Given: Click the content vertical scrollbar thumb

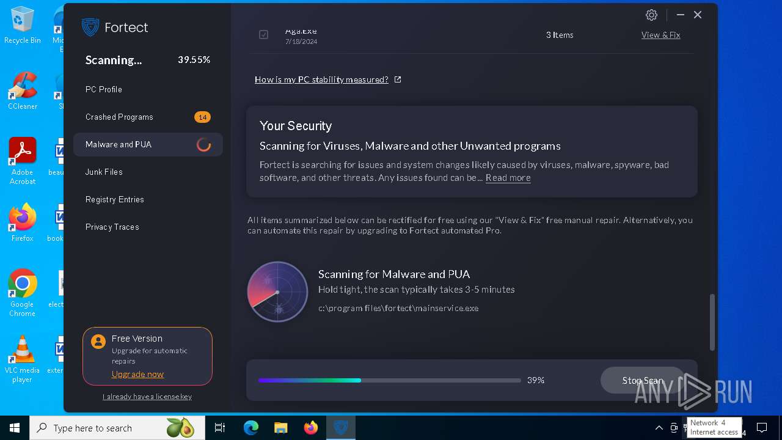Looking at the screenshot, I should tap(712, 322).
